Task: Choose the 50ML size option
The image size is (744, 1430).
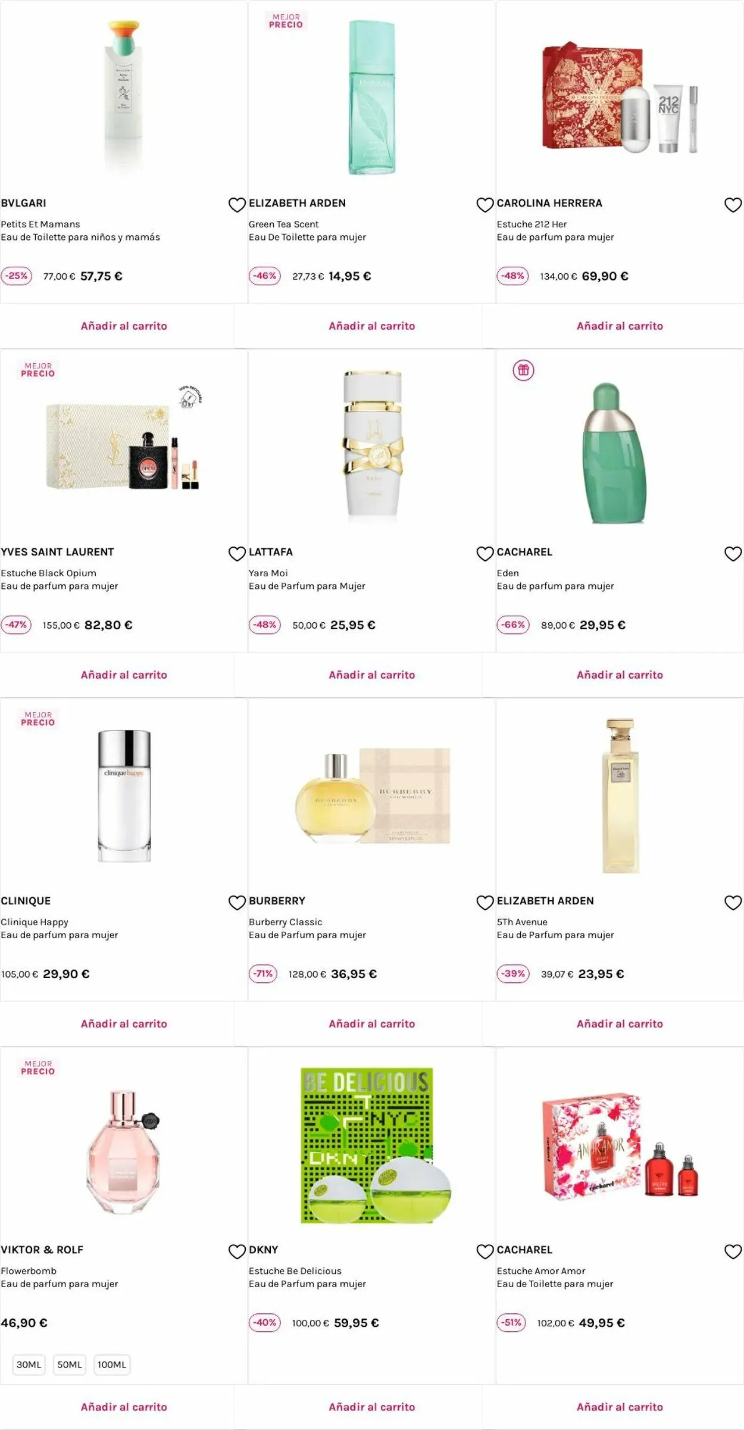Action: (70, 1364)
